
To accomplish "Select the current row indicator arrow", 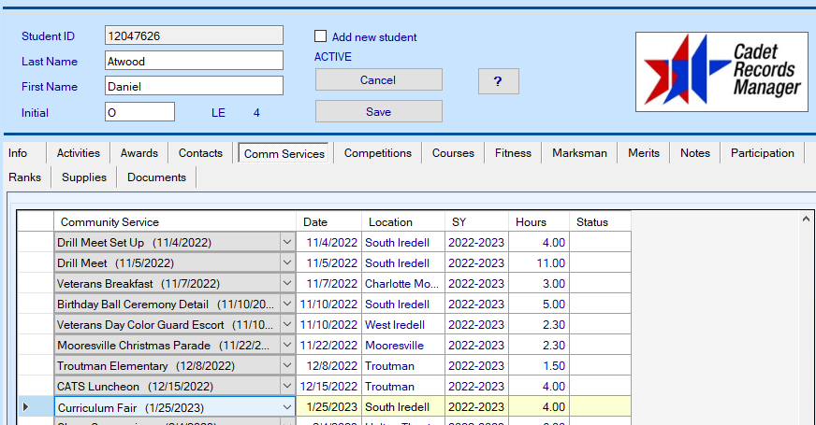I will click(25, 407).
